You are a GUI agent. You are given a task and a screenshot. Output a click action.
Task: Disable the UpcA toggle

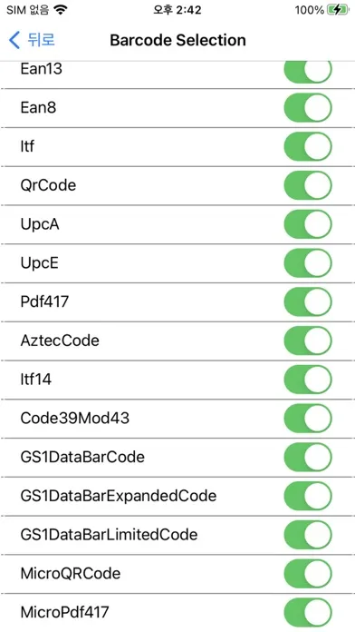[308, 224]
